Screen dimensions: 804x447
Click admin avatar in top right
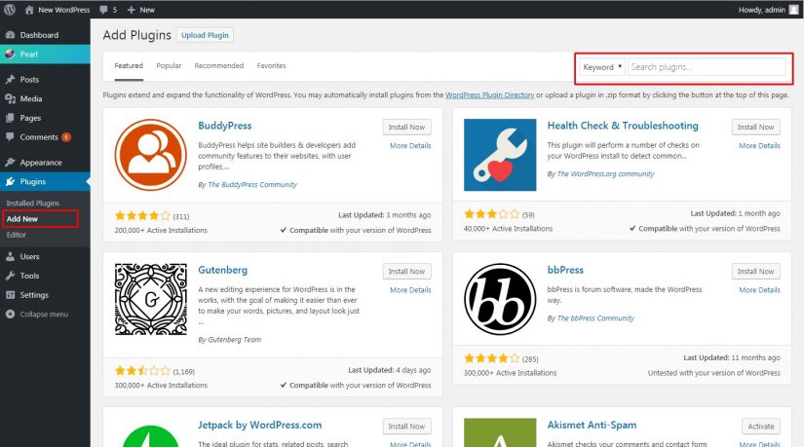pos(793,10)
